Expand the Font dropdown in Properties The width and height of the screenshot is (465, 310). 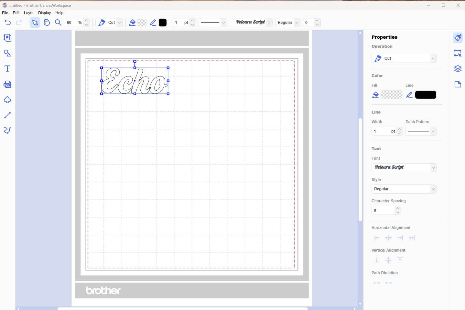click(404, 167)
